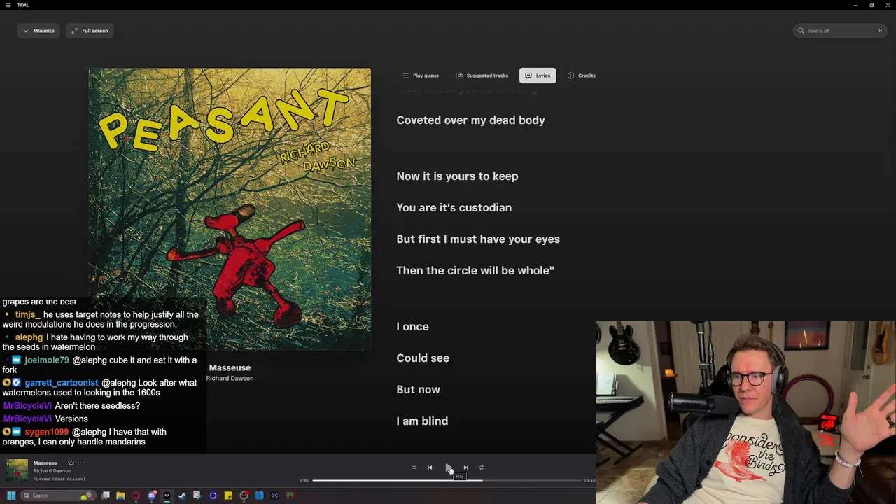896x504 pixels.
Task: Switch to Suggested tracks tab
Action: [482, 76]
